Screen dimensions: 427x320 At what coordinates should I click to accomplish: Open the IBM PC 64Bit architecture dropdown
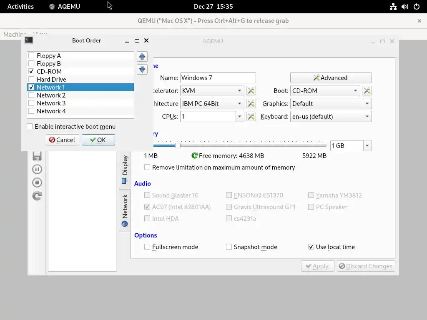pyautogui.click(x=212, y=104)
